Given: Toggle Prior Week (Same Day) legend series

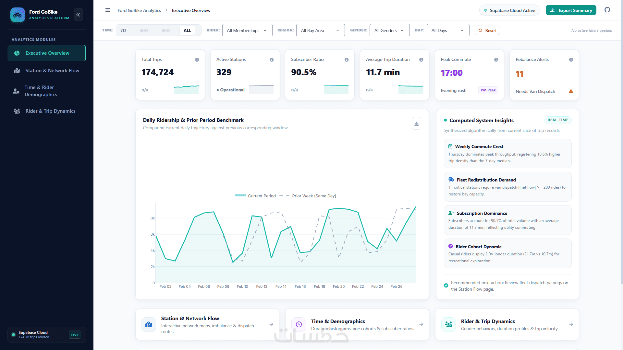Looking at the screenshot, I should (308, 196).
